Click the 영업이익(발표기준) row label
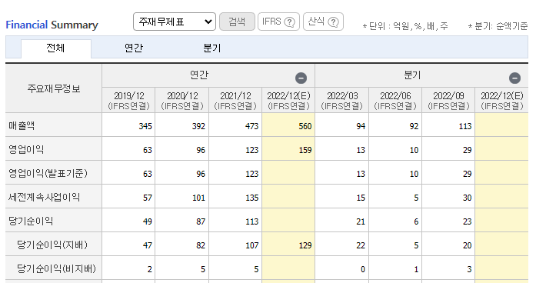The image size is (536, 283). coord(48,173)
